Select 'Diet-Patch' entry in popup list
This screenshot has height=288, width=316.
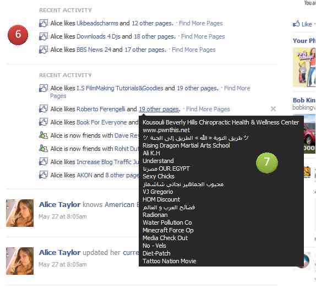point(156,253)
